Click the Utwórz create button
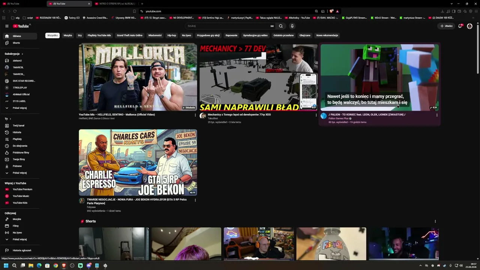Image resolution: width=480 pixels, height=270 pixels. [446, 26]
